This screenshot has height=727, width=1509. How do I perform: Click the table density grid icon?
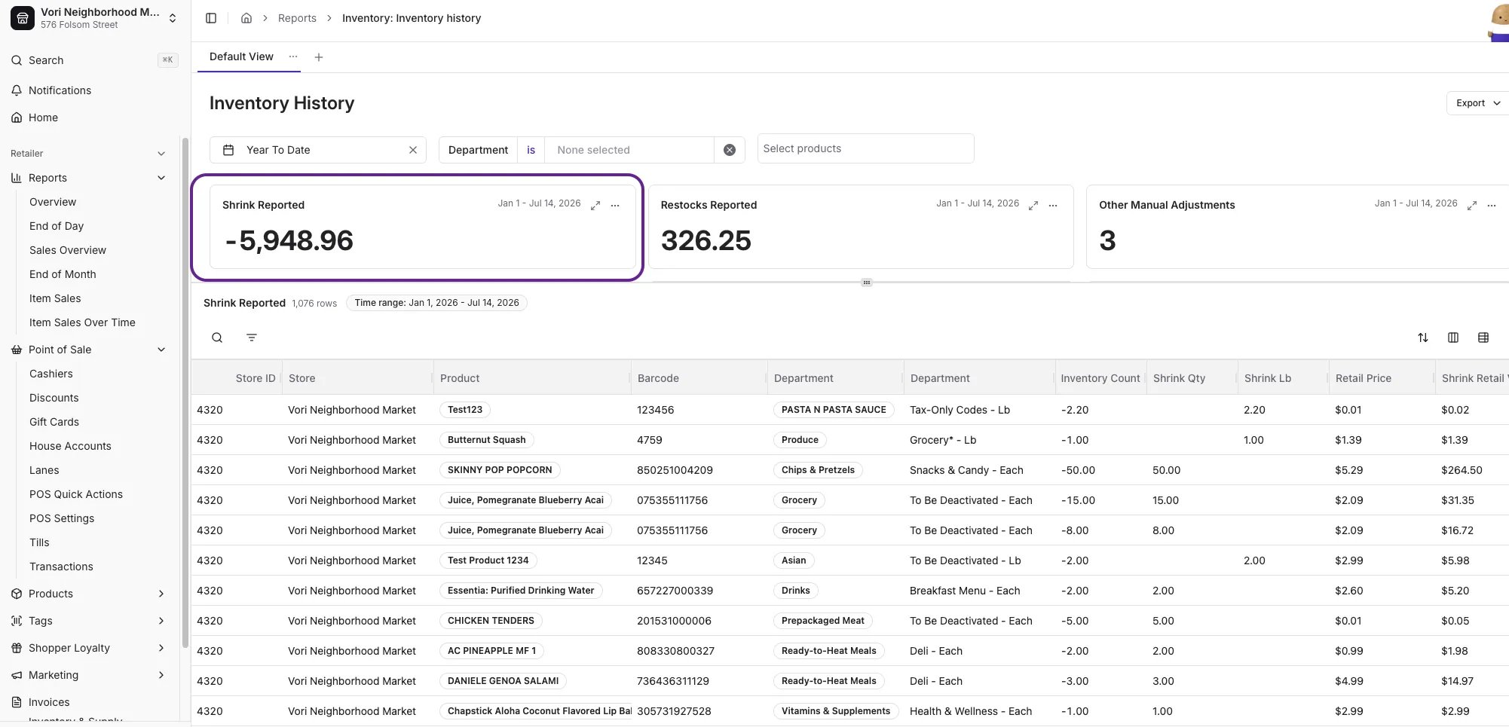1483,338
